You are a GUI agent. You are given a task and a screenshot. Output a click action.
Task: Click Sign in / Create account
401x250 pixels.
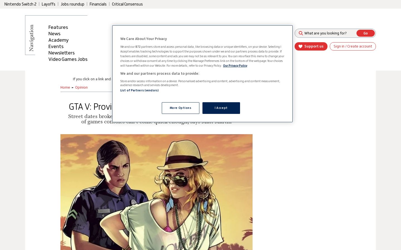coord(353,46)
